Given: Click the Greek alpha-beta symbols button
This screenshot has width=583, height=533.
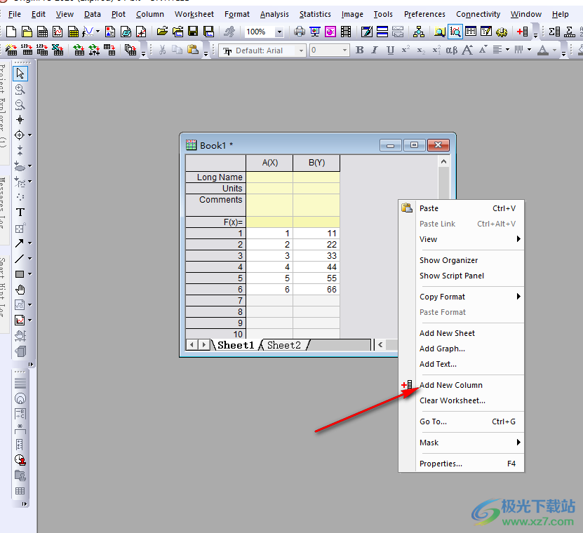Looking at the screenshot, I should pyautogui.click(x=452, y=50).
